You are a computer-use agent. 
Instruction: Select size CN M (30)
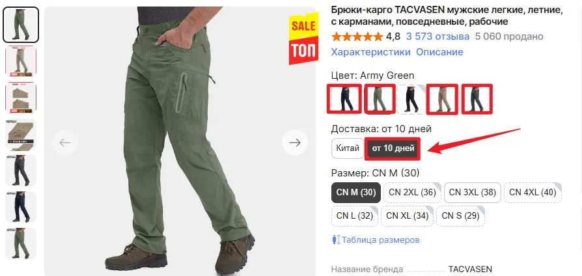pos(356,193)
